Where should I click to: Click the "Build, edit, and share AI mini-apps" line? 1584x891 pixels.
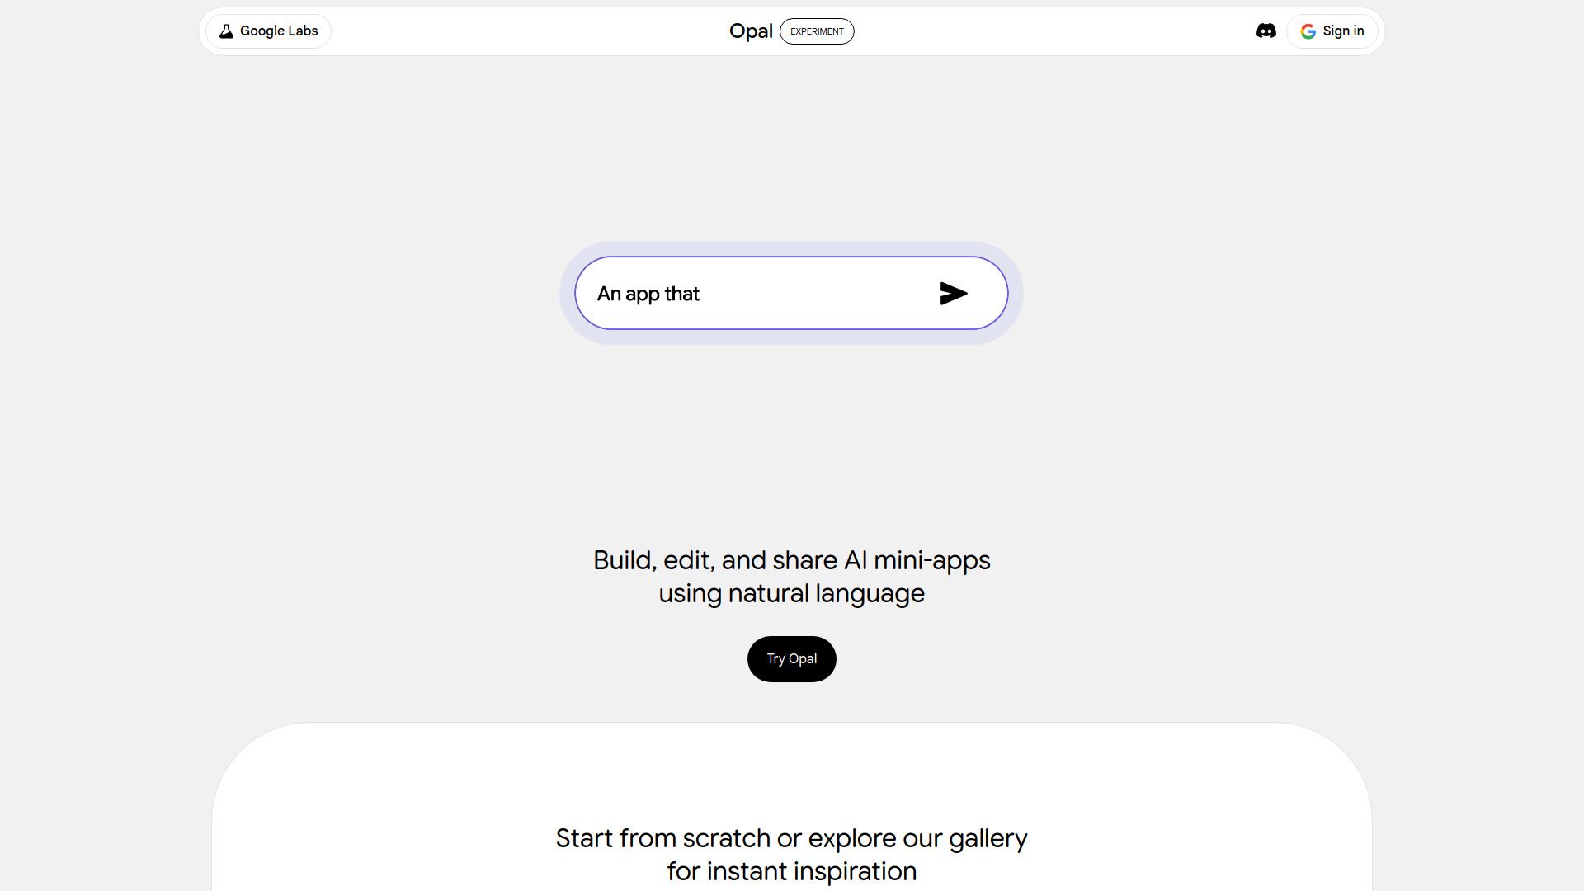(x=791, y=560)
